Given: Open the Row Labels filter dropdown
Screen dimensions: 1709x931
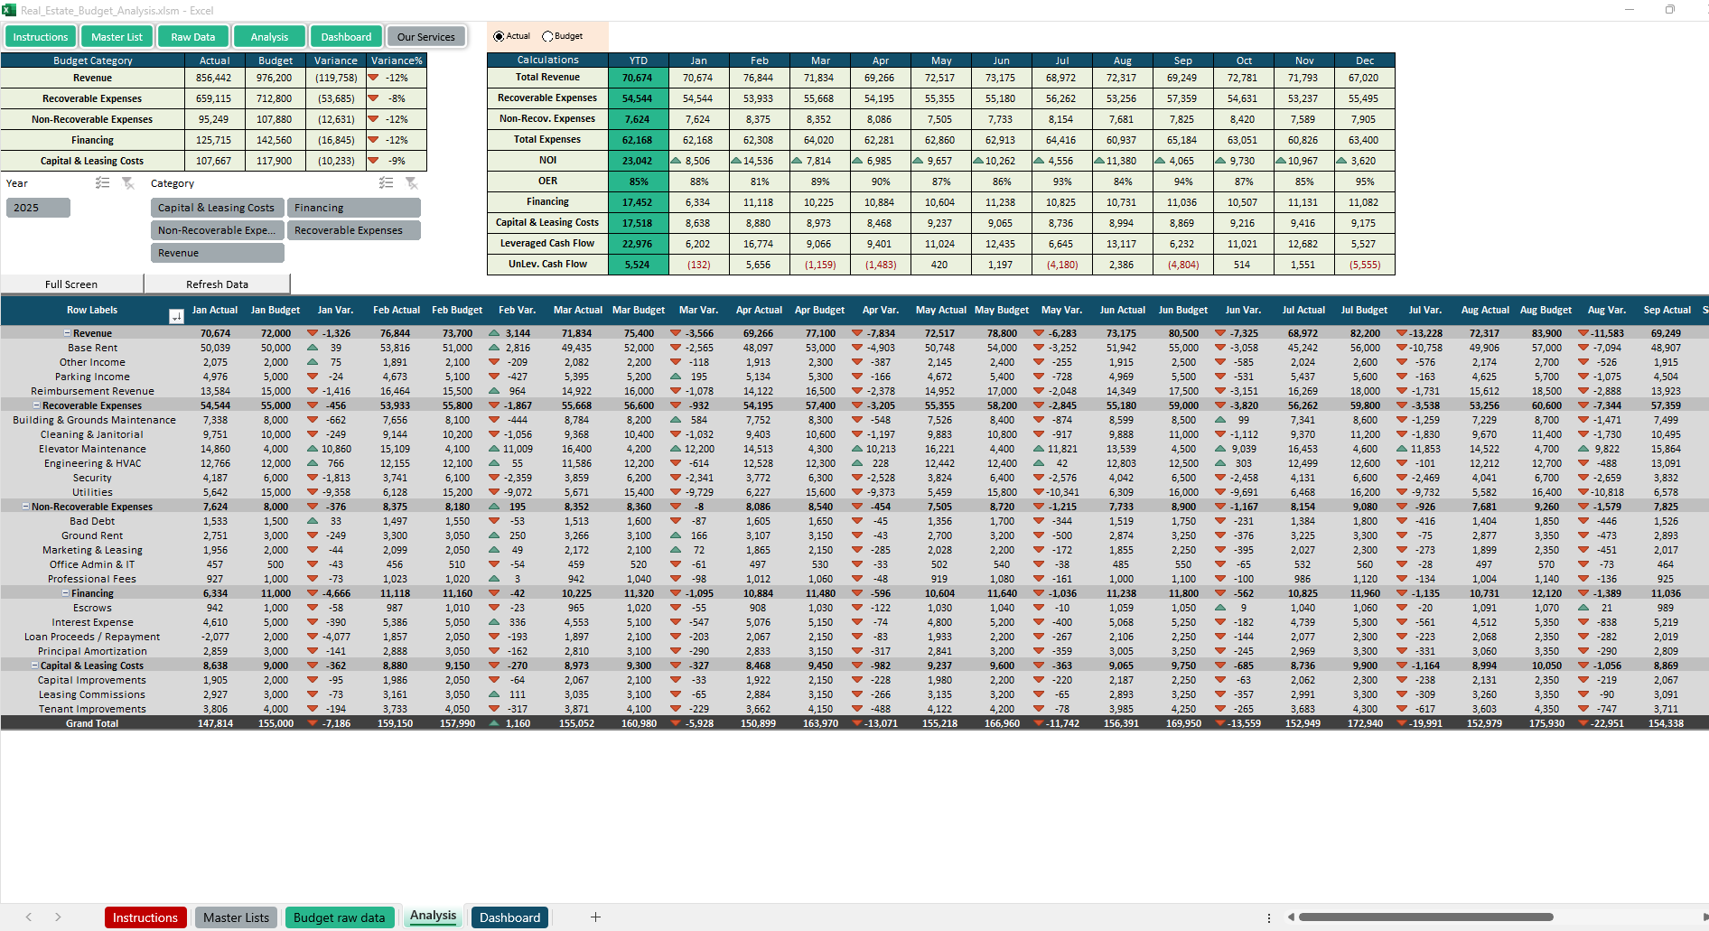Looking at the screenshot, I should click(176, 316).
